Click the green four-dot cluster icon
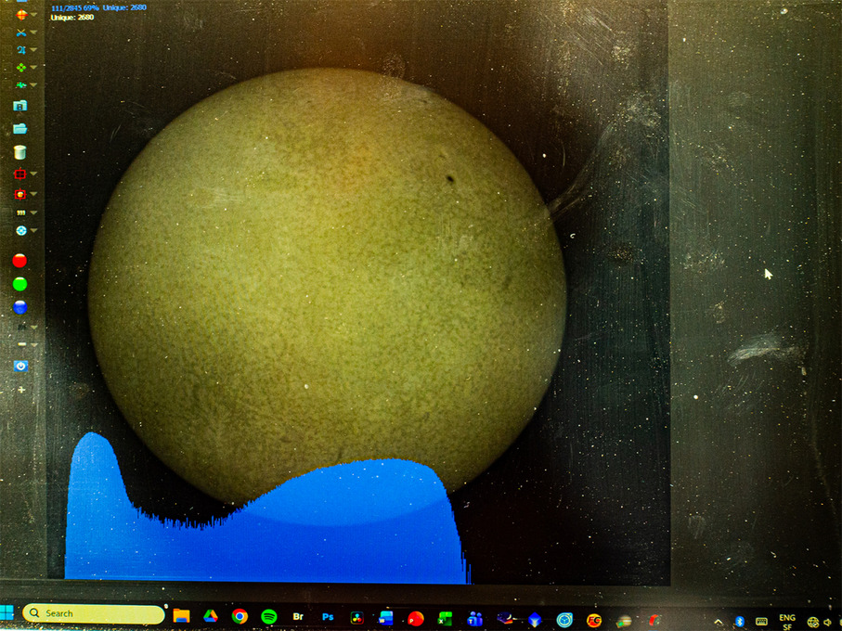The width and height of the screenshot is (842, 631). tap(19, 68)
